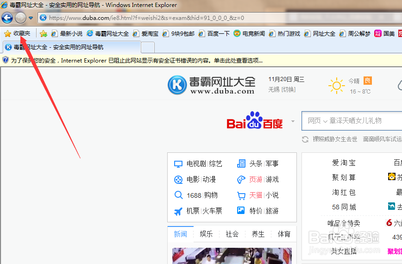Click the Baidu logo
Image resolution: width=402 pixels, height=264 pixels.
255,120
